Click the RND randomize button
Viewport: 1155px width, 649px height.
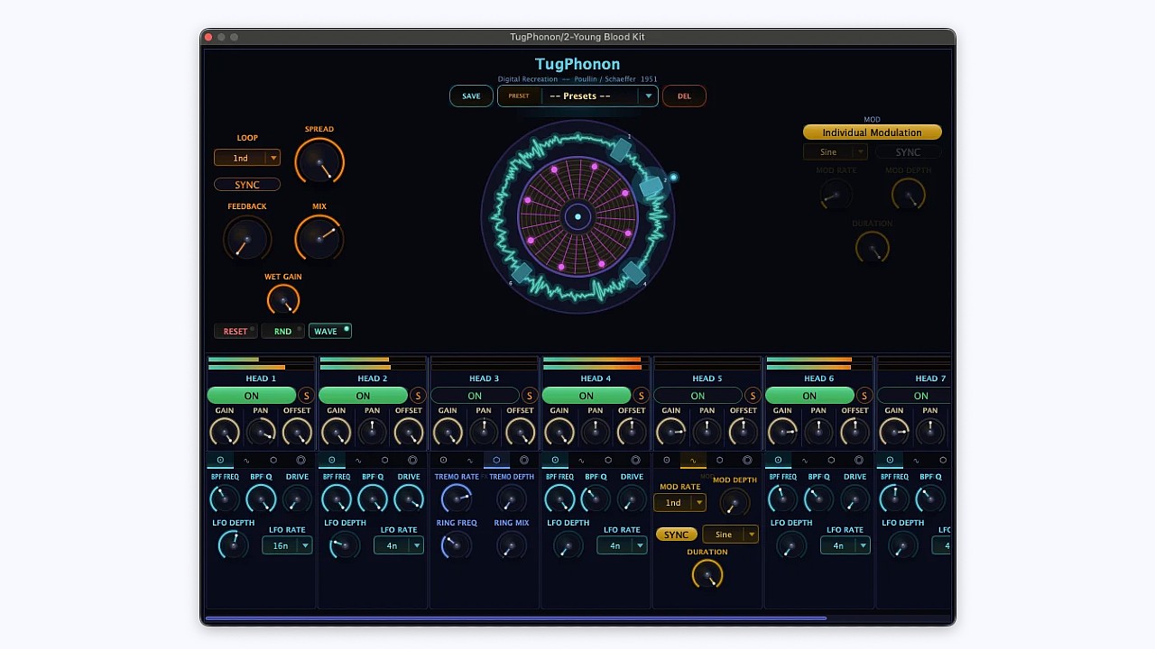pos(282,331)
